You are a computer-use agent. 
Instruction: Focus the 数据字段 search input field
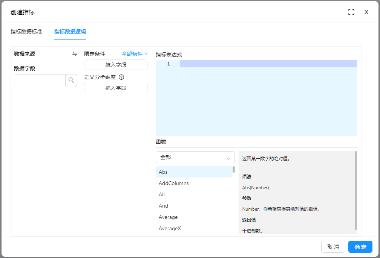(40, 80)
